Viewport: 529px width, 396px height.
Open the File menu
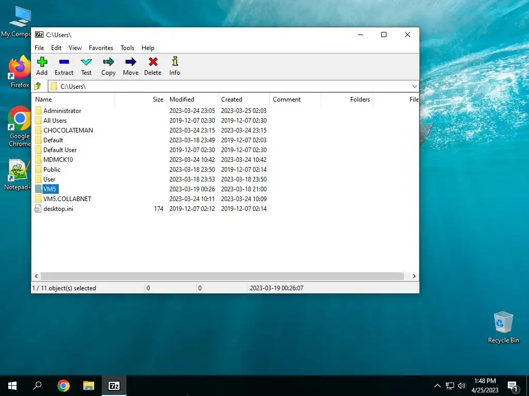(x=39, y=48)
